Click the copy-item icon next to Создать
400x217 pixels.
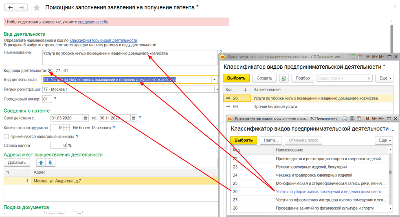point(284,78)
